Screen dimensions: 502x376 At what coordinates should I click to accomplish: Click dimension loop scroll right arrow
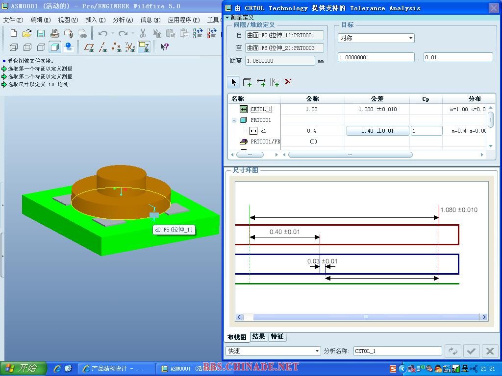484,317
